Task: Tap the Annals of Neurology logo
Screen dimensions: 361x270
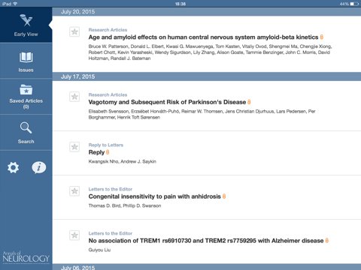Action: click(x=26, y=257)
